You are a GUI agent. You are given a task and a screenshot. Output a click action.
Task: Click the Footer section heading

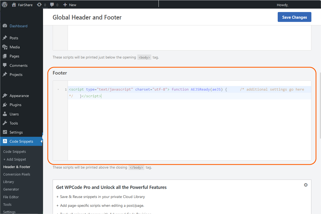tap(60, 73)
